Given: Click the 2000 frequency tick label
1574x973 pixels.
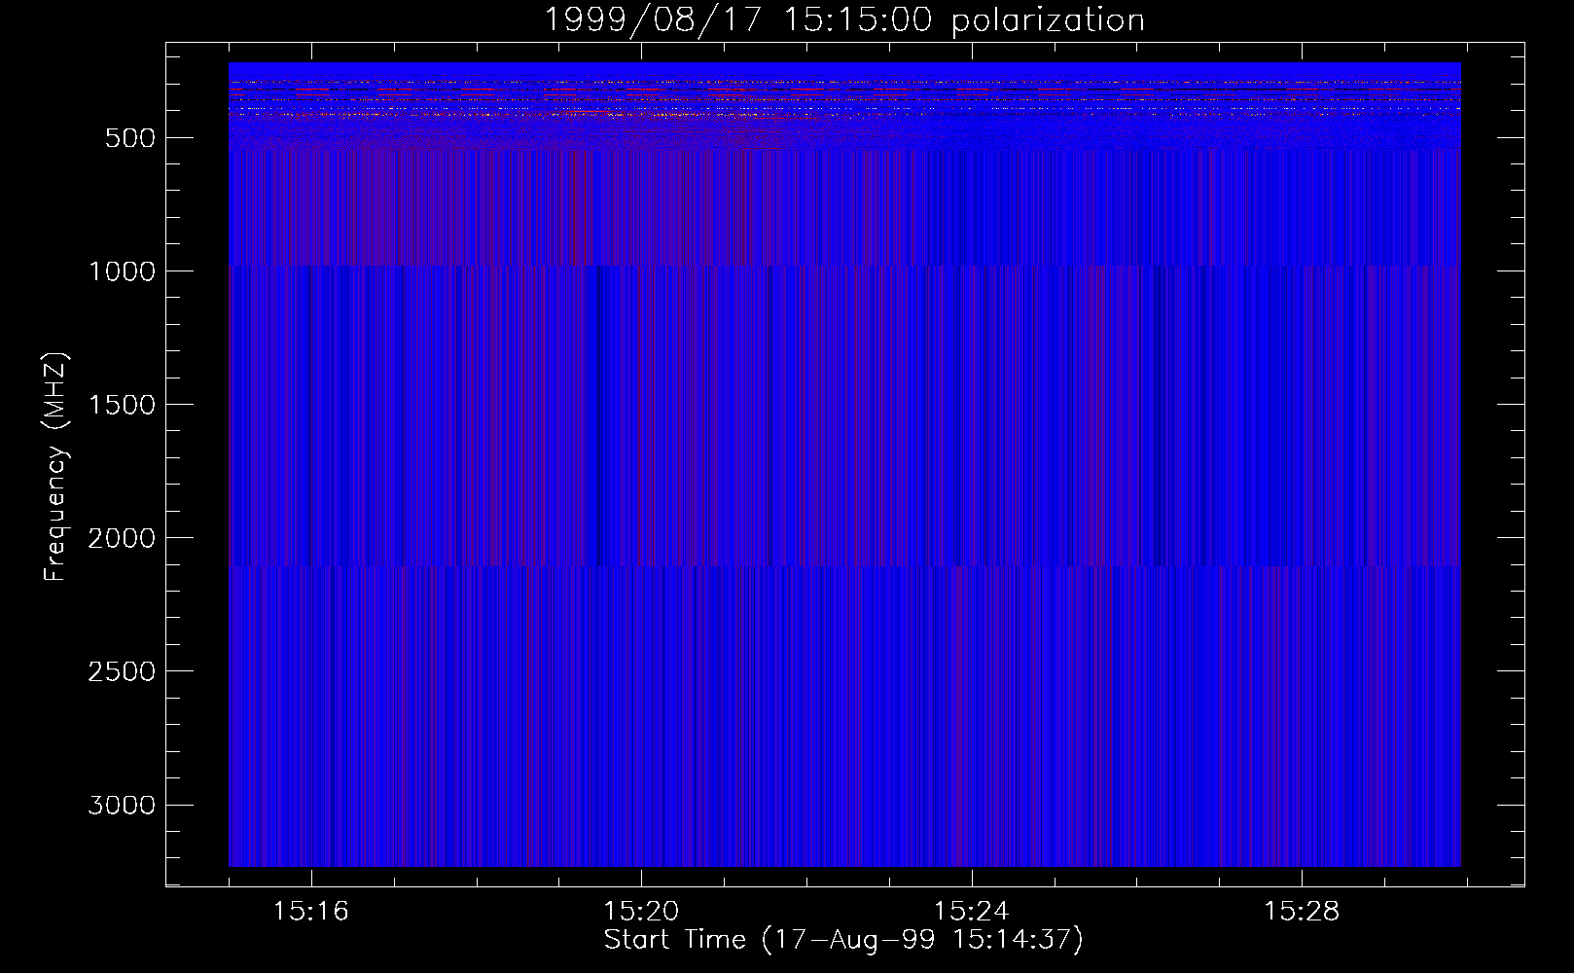Looking at the screenshot, I should [122, 538].
